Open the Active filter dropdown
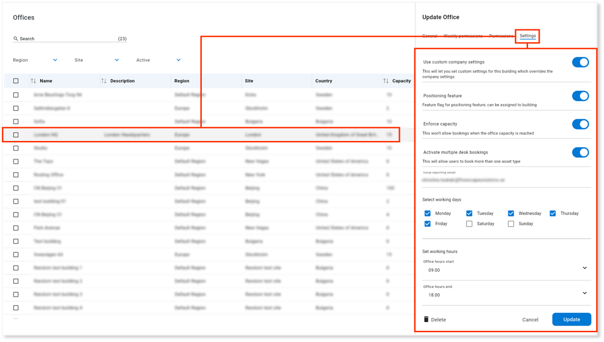The image size is (604, 342). click(x=178, y=60)
